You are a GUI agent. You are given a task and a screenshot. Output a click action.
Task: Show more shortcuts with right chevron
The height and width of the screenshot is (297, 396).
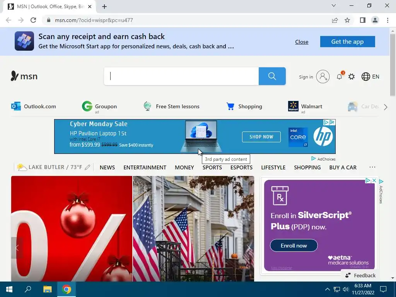tap(386, 107)
